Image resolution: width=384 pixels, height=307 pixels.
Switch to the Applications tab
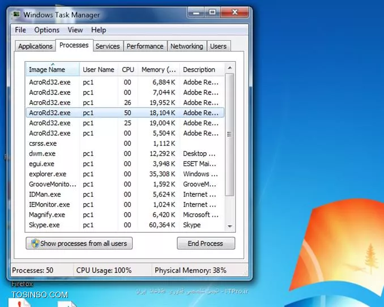click(35, 46)
